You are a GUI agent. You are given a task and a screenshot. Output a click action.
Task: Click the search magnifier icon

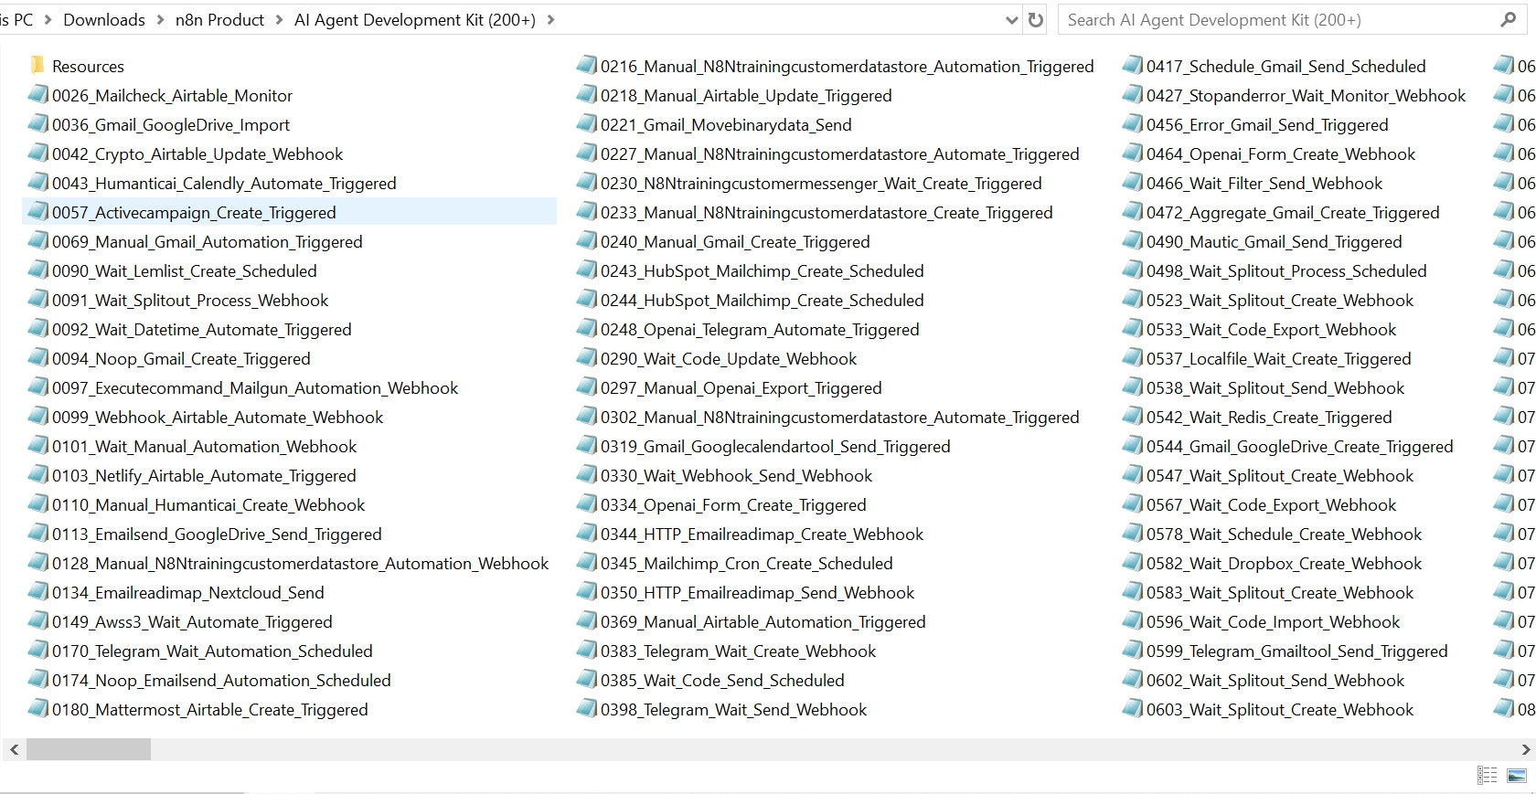[x=1508, y=20]
